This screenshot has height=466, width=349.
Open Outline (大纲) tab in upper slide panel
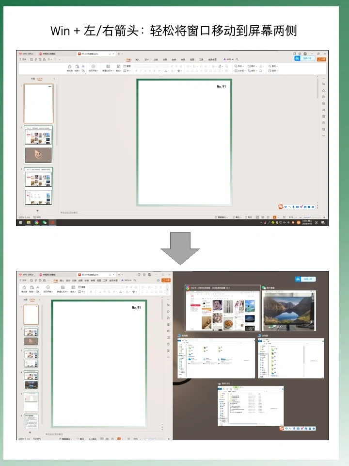coord(32,79)
